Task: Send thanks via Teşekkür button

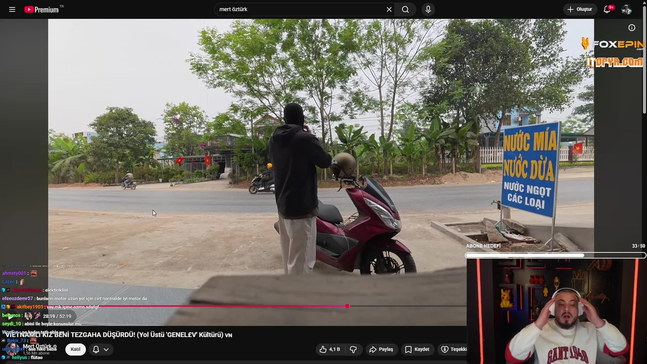Action: pos(453,349)
